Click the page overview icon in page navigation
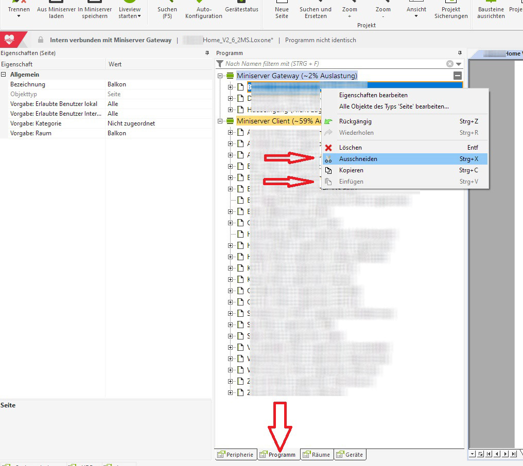The image size is (523, 466). 480,454
